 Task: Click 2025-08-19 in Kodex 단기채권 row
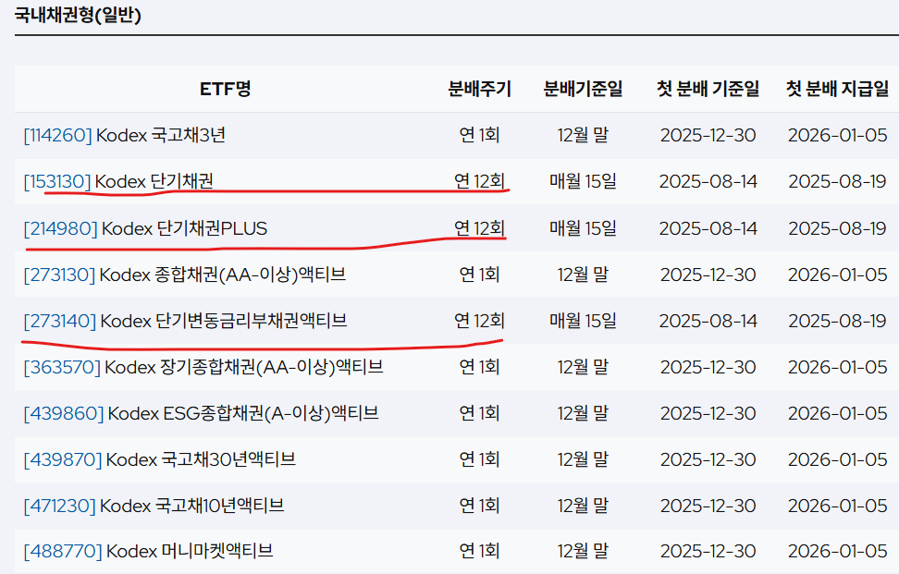click(x=837, y=181)
